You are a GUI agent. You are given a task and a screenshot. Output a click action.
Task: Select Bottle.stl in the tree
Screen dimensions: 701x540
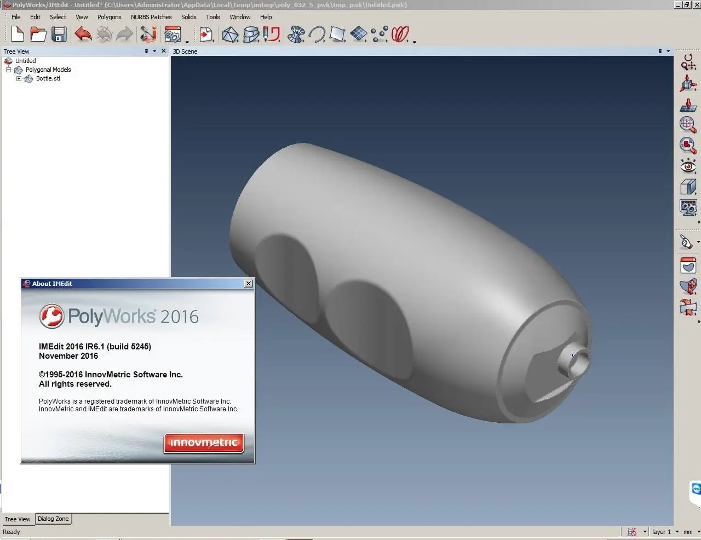coord(48,78)
